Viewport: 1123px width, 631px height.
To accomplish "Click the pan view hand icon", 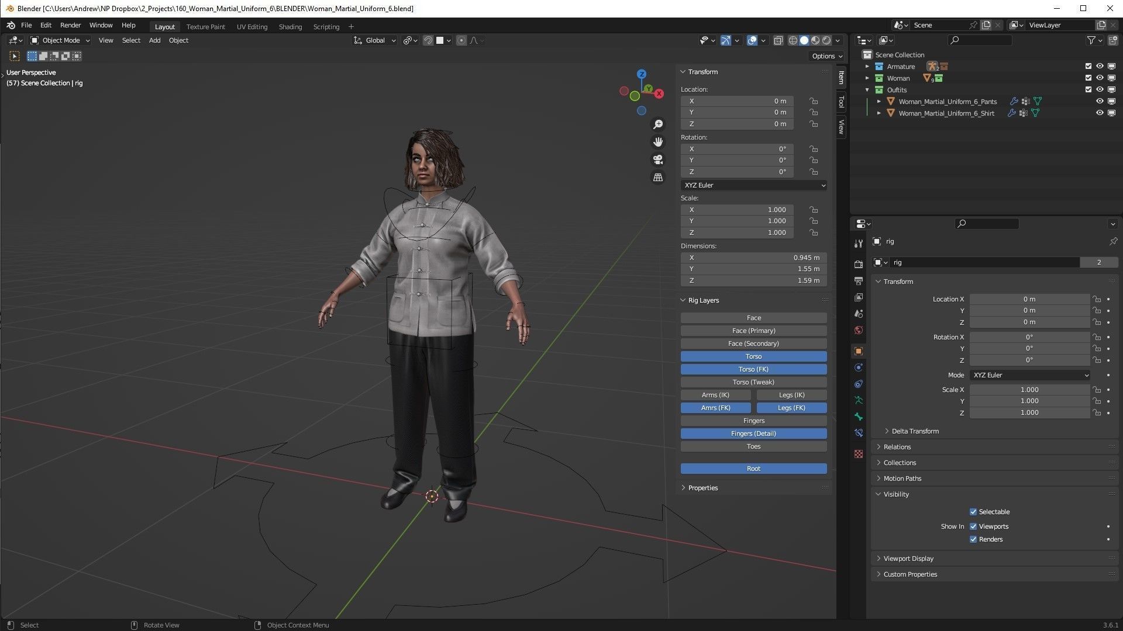I will tap(658, 142).
